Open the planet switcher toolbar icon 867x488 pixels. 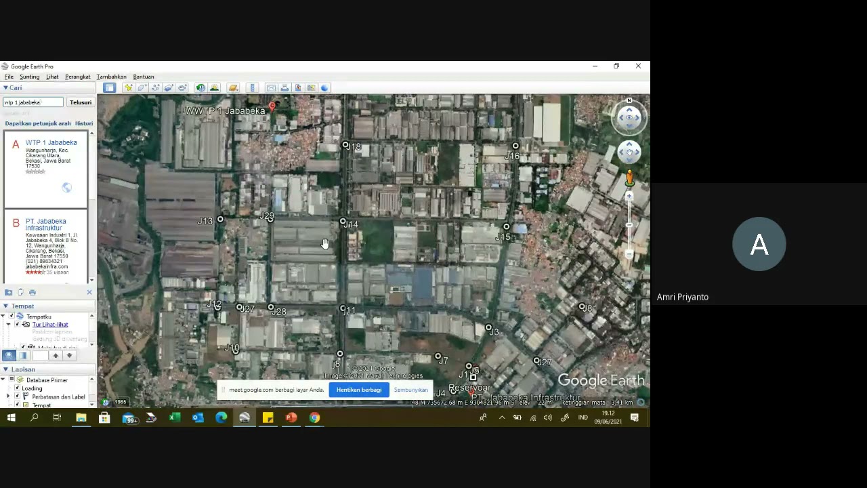click(233, 87)
